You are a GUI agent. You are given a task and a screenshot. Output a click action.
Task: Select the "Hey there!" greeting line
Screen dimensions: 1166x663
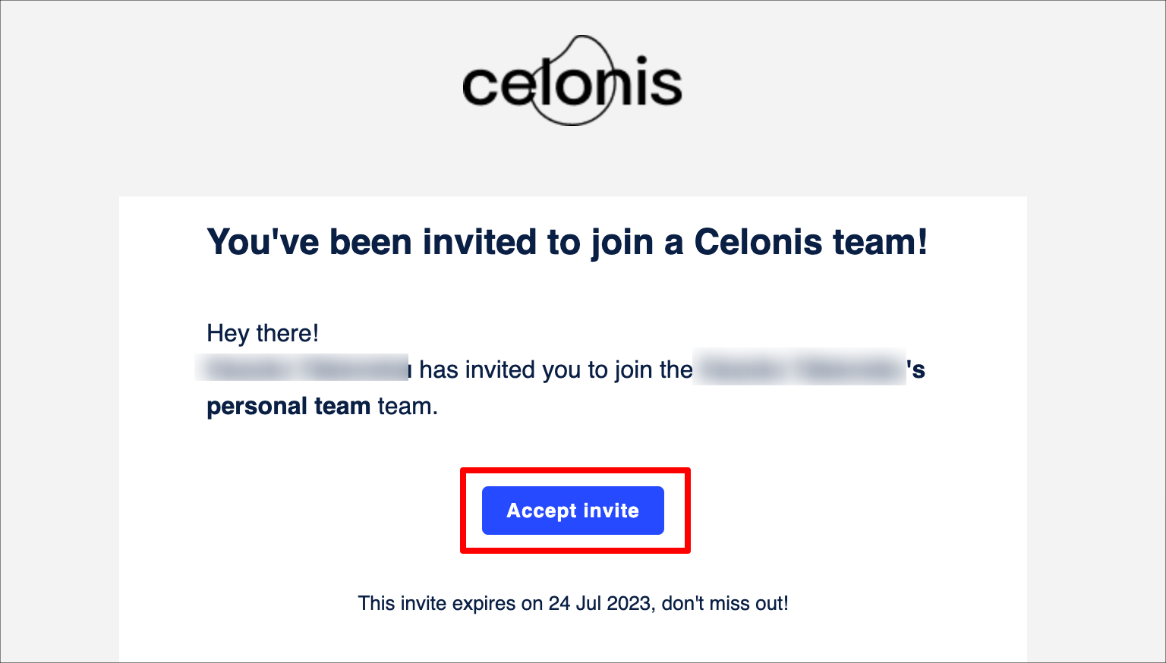(263, 333)
